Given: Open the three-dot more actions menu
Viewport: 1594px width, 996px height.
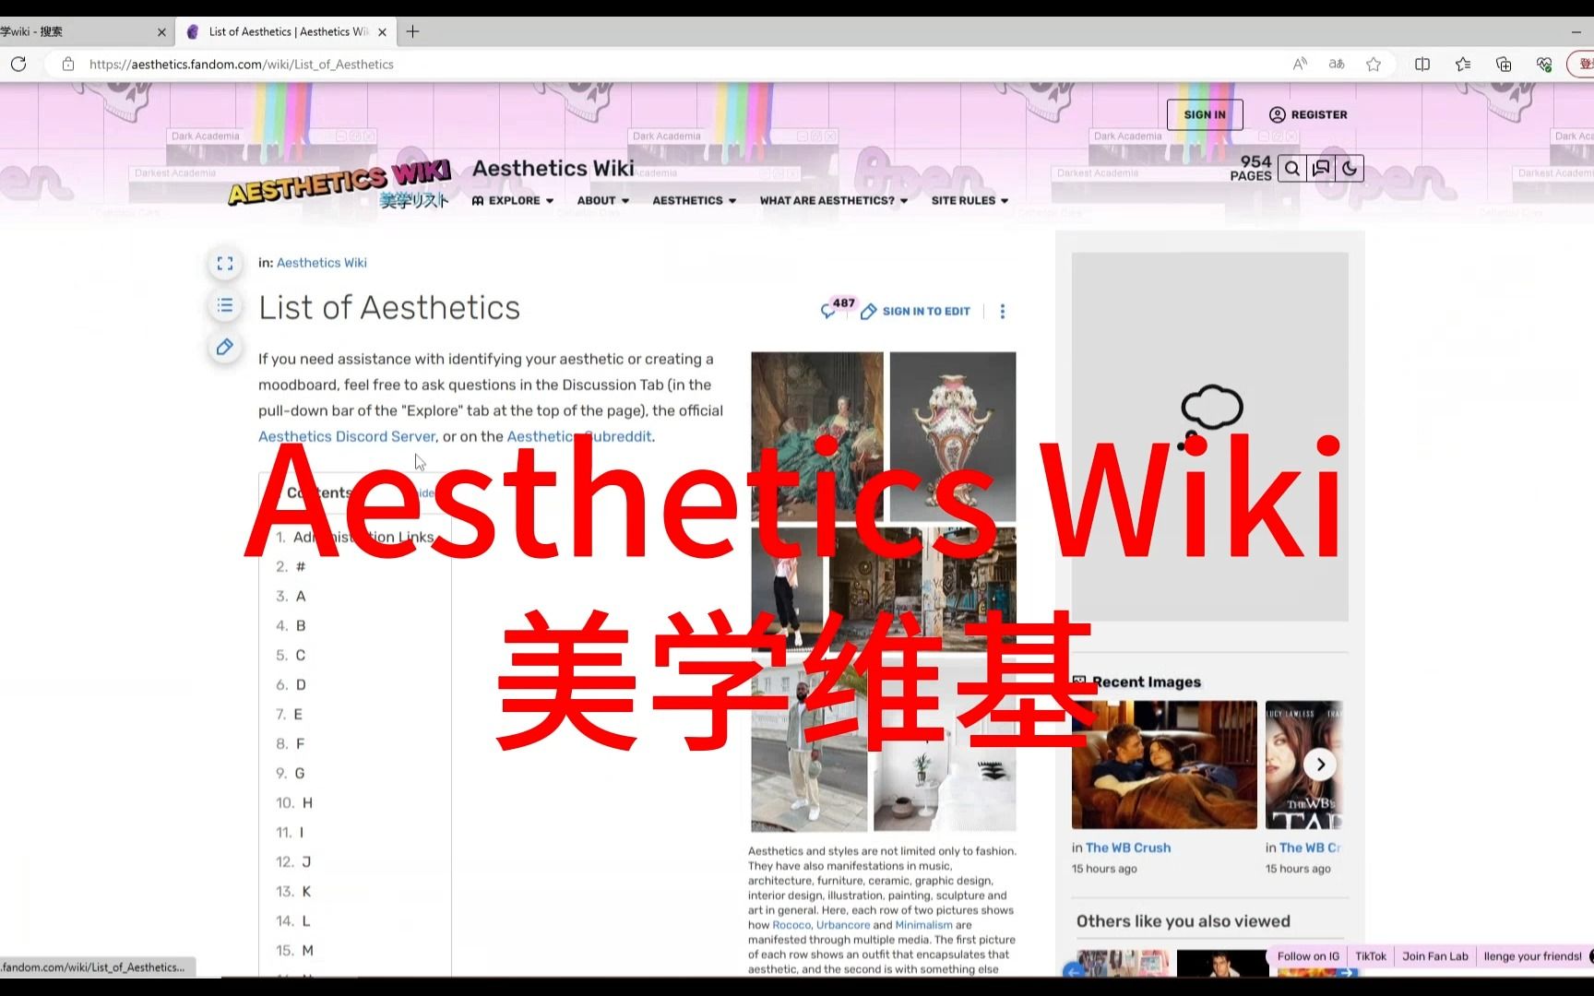Looking at the screenshot, I should pos(1003,311).
